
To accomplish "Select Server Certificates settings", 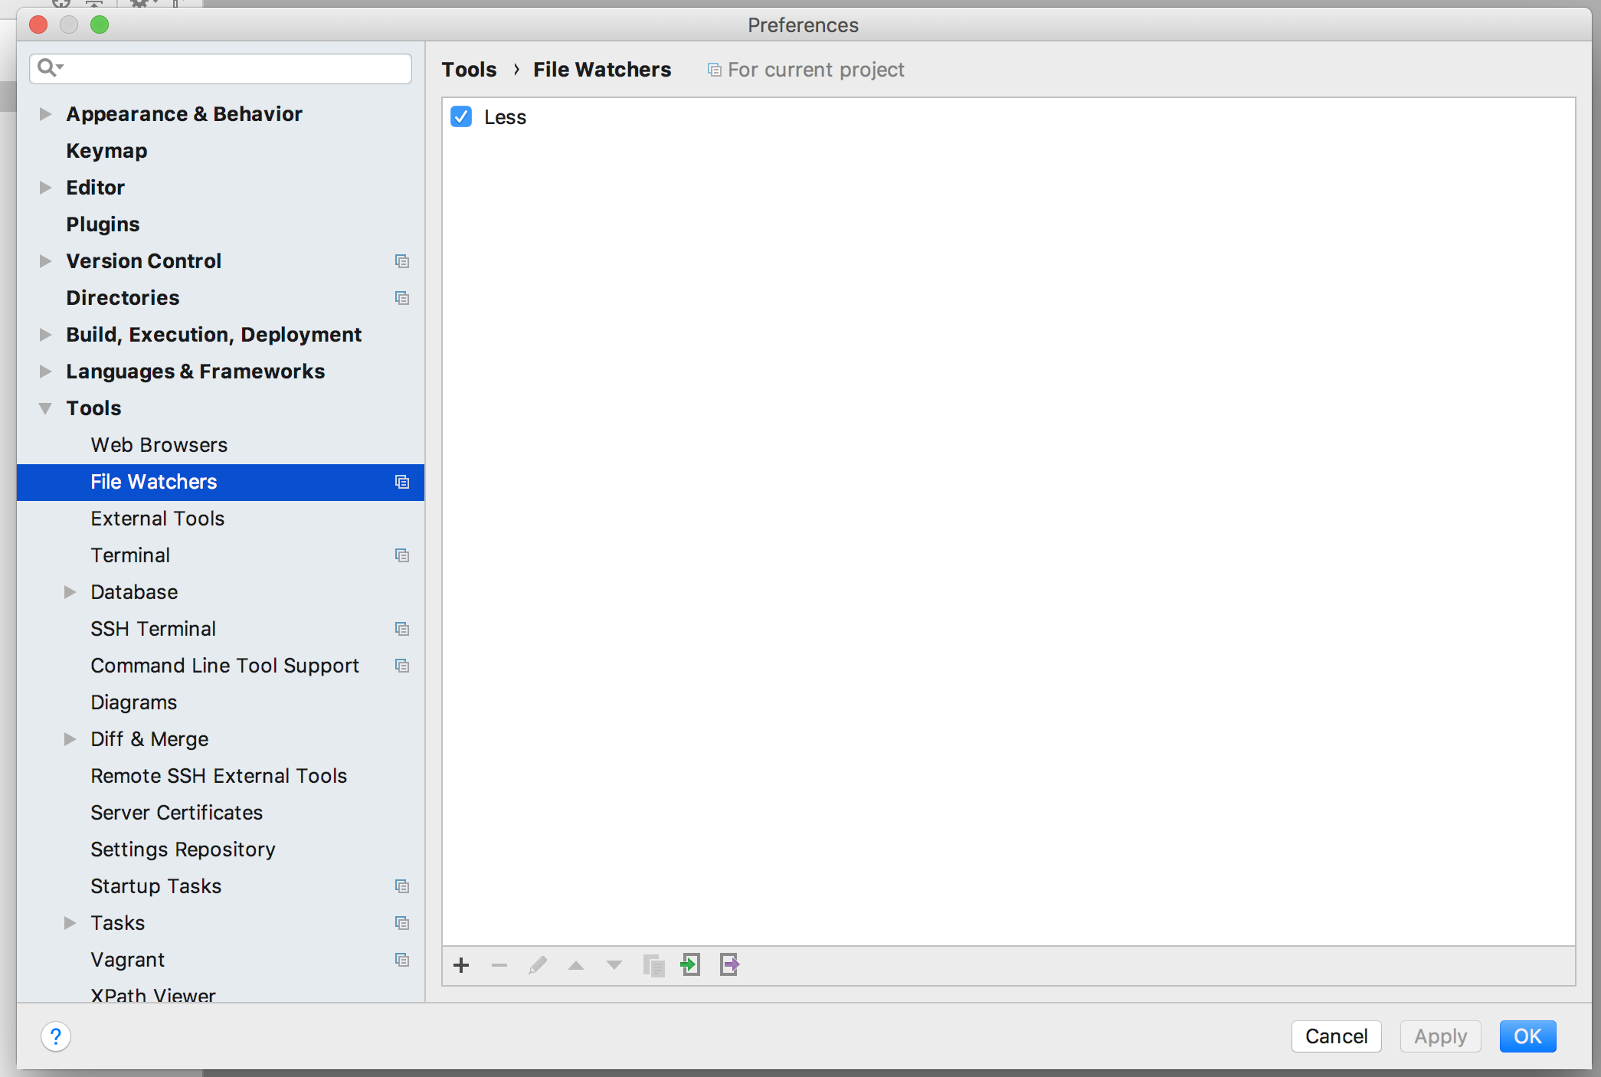I will click(x=176, y=813).
